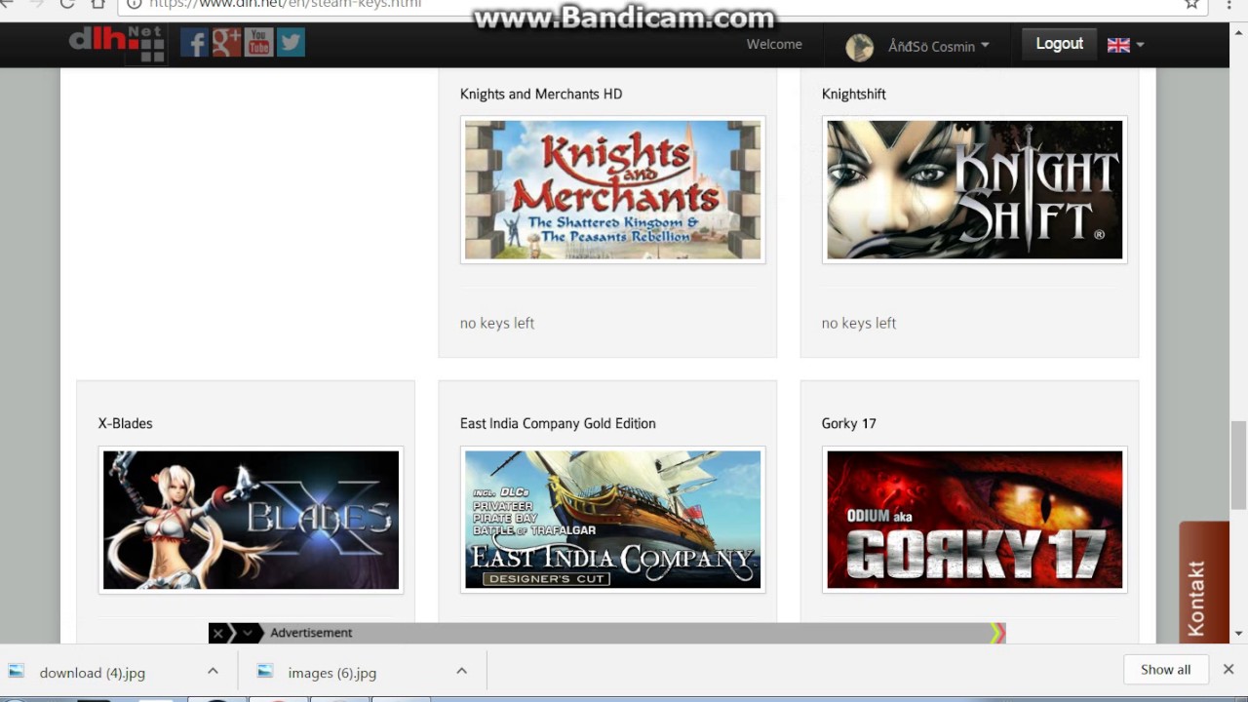
Task: Open the X-Blades title link
Action: [125, 423]
